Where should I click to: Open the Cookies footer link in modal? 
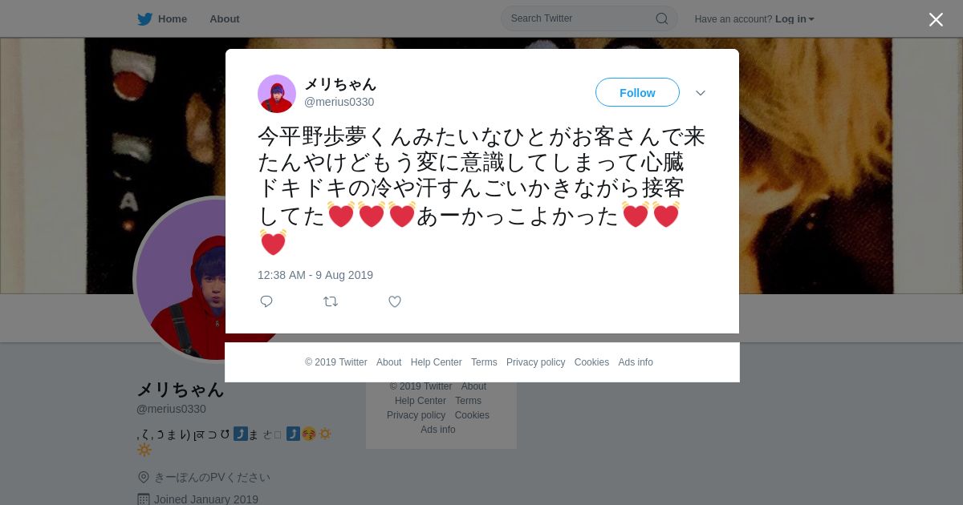coord(591,362)
